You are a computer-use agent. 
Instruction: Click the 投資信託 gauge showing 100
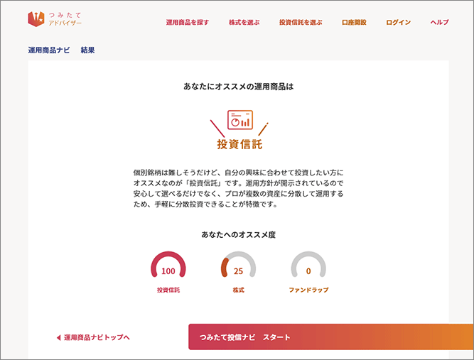pyautogui.click(x=168, y=268)
